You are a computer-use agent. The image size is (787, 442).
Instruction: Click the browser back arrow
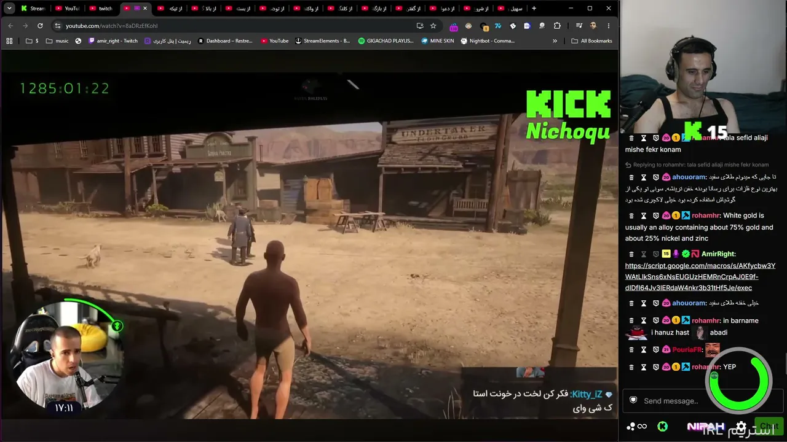pyautogui.click(x=10, y=26)
